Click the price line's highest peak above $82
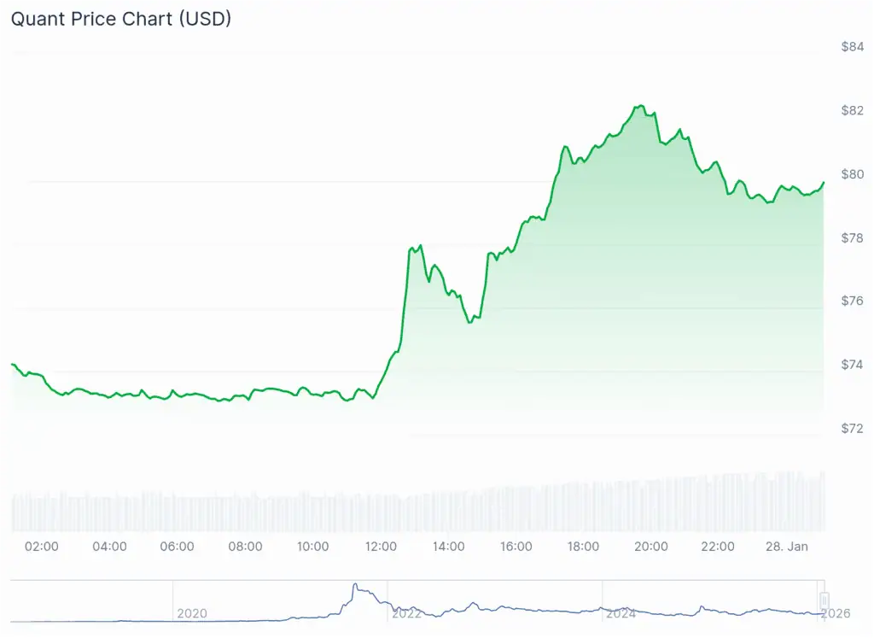 click(x=639, y=106)
